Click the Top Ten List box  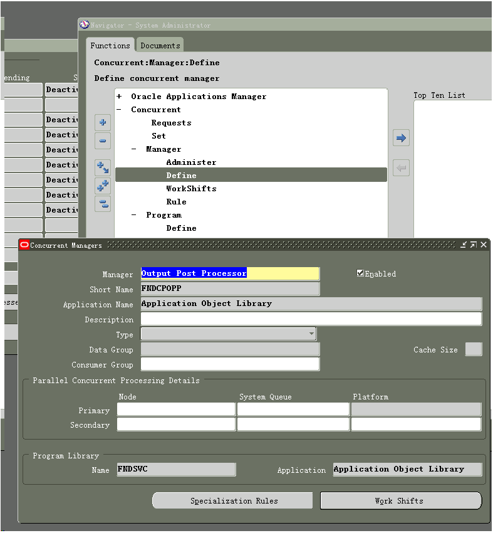453,169
